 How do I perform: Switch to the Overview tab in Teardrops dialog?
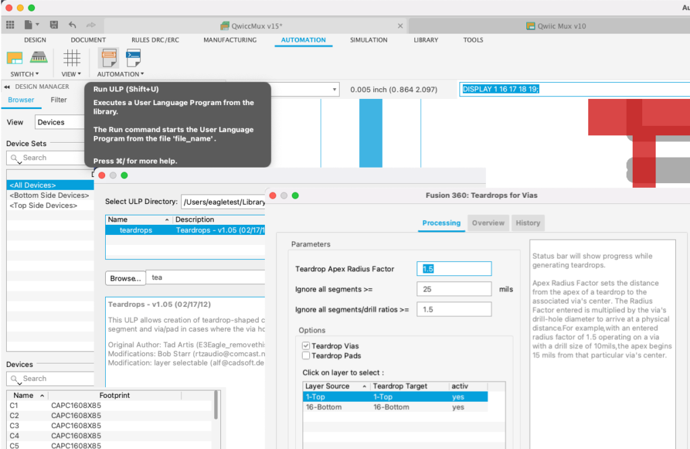click(488, 223)
